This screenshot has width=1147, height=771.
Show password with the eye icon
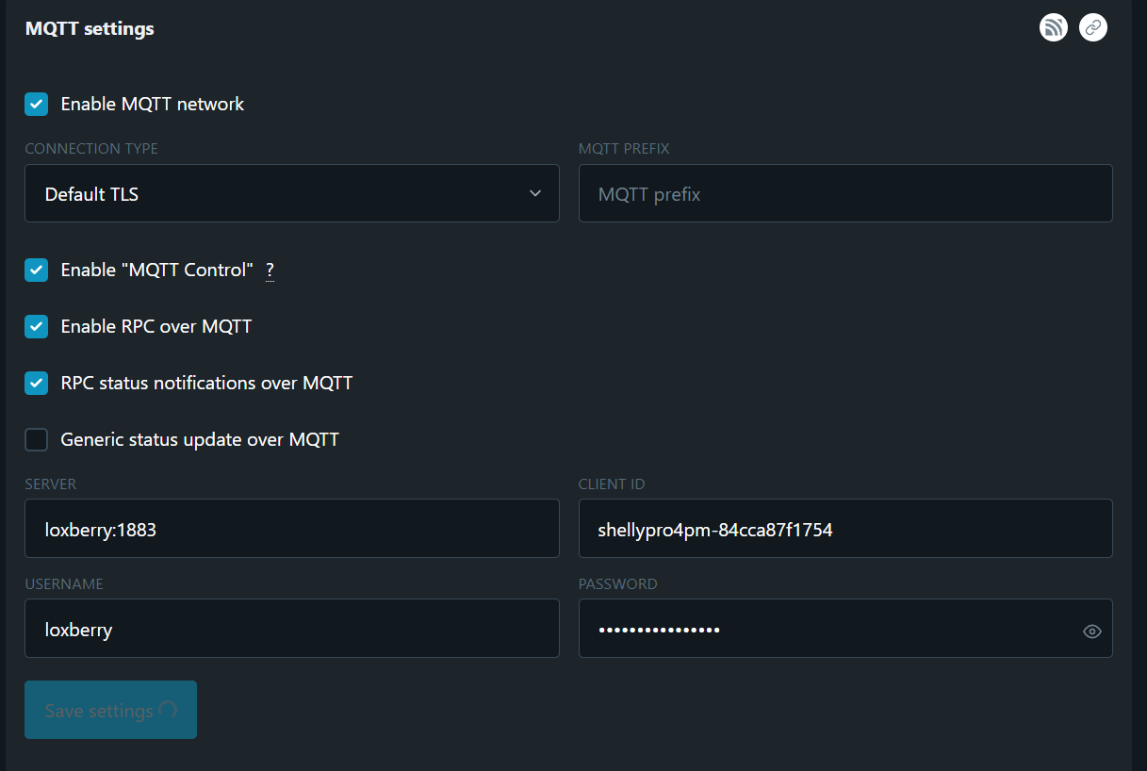(1091, 632)
